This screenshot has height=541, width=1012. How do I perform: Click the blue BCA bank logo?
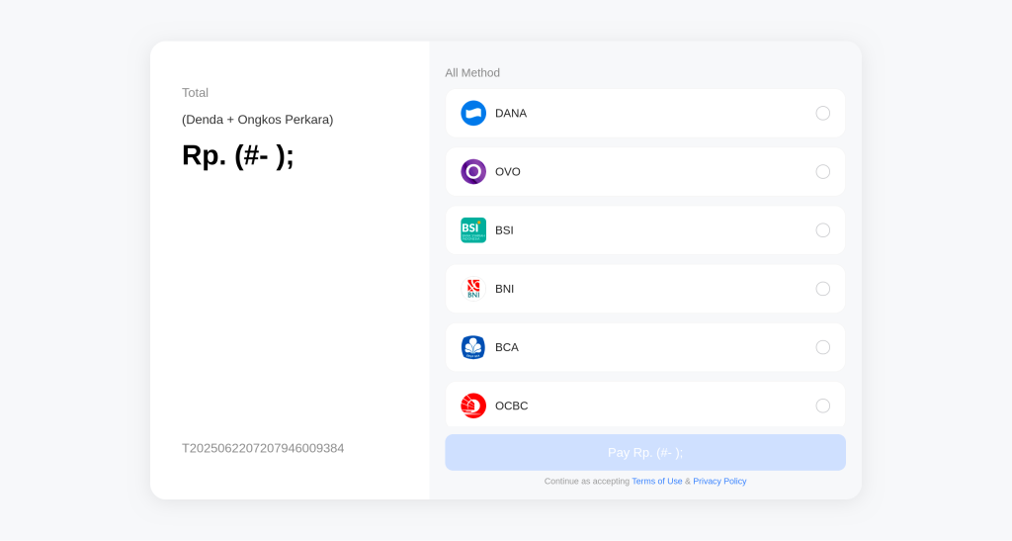point(473,347)
